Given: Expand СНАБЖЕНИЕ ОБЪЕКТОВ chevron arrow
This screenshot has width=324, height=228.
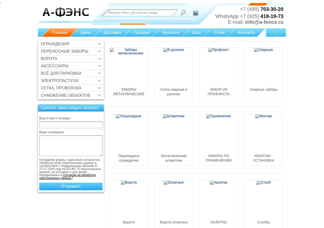Looking at the screenshot, I should (99, 95).
